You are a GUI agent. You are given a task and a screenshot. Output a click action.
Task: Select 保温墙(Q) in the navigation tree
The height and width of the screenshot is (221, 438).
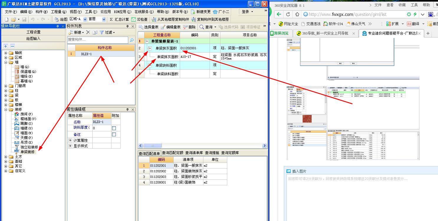coord(26,72)
